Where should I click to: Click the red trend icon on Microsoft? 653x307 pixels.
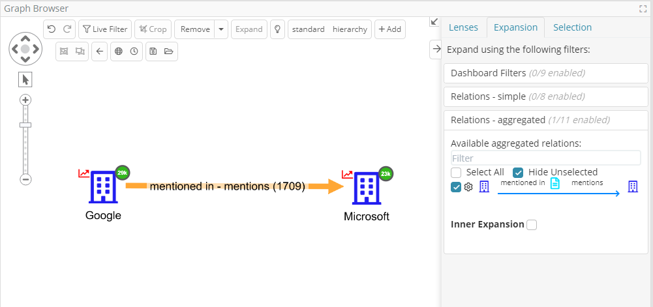click(347, 174)
